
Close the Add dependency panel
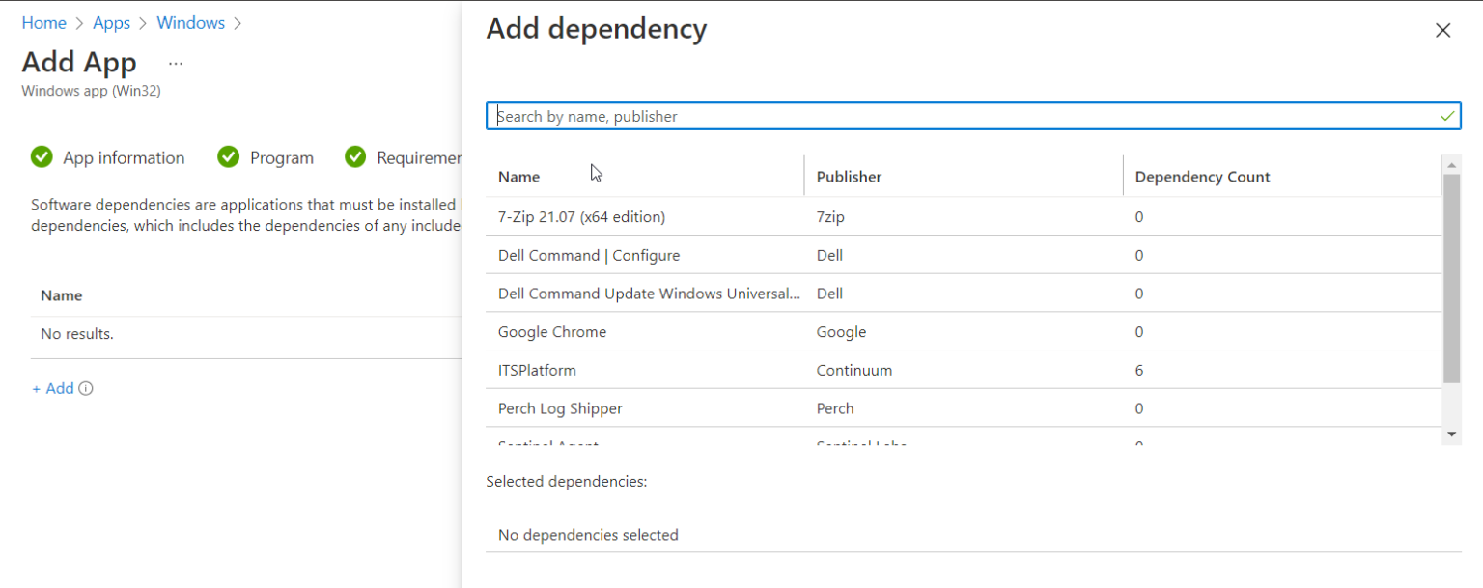coord(1442,30)
